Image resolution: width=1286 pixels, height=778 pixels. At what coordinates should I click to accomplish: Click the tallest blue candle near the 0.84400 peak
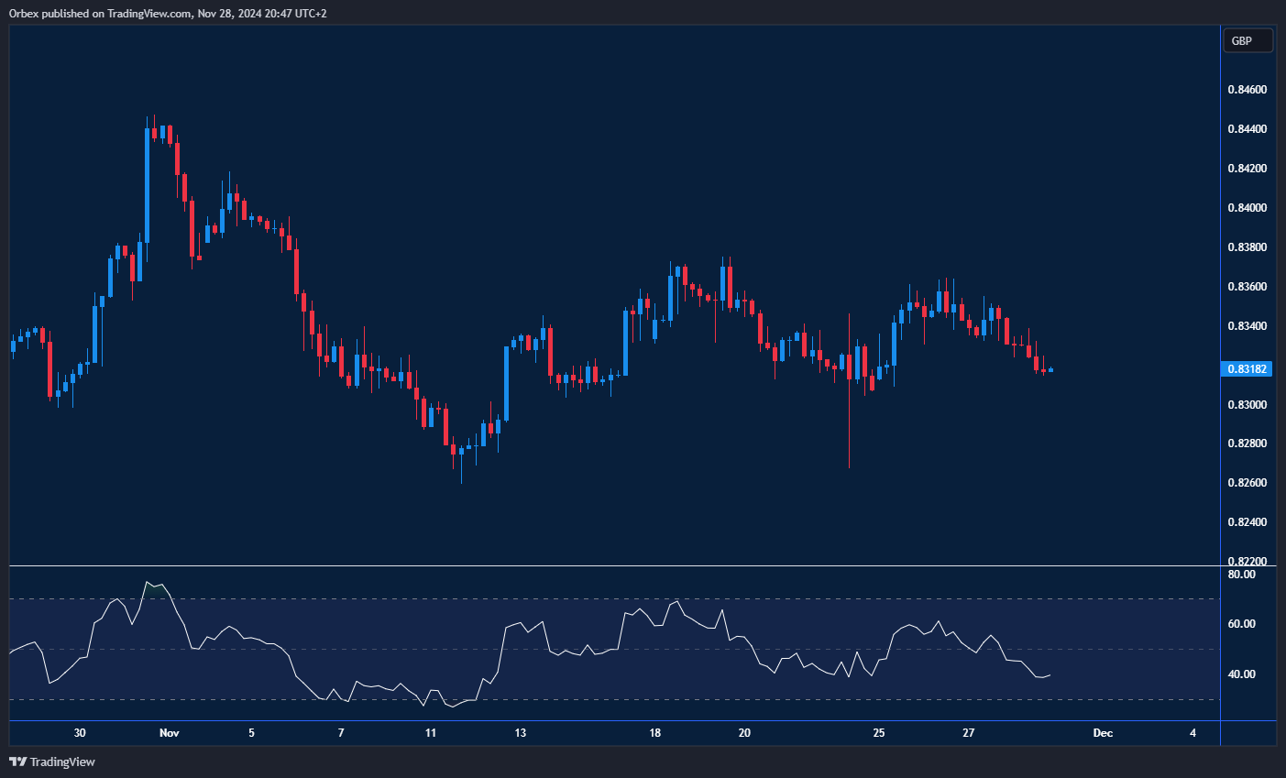pyautogui.click(x=148, y=183)
